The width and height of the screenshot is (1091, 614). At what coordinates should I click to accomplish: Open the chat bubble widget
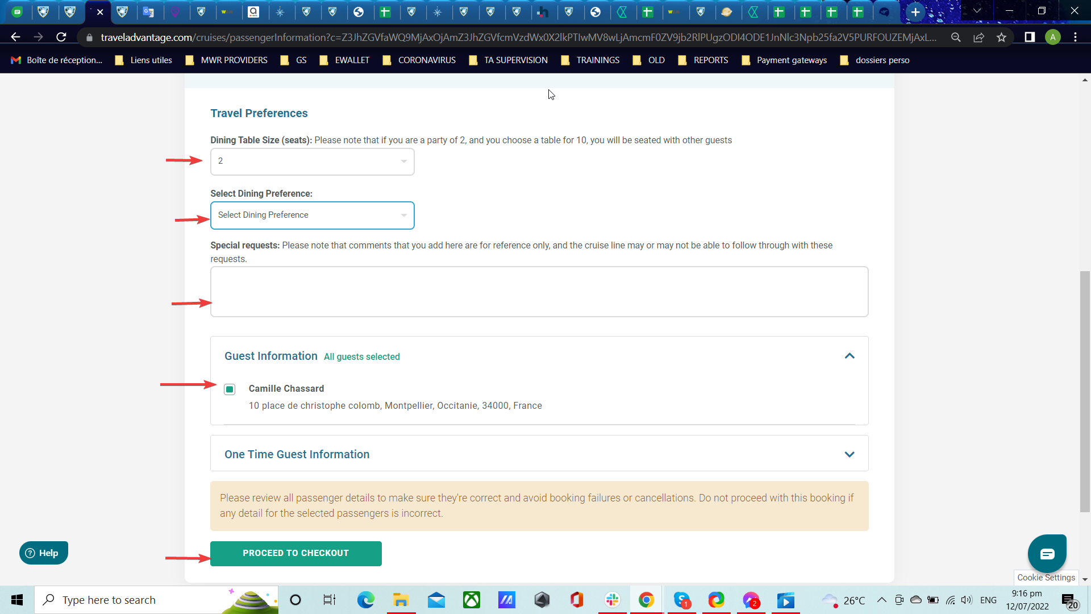[1047, 554]
